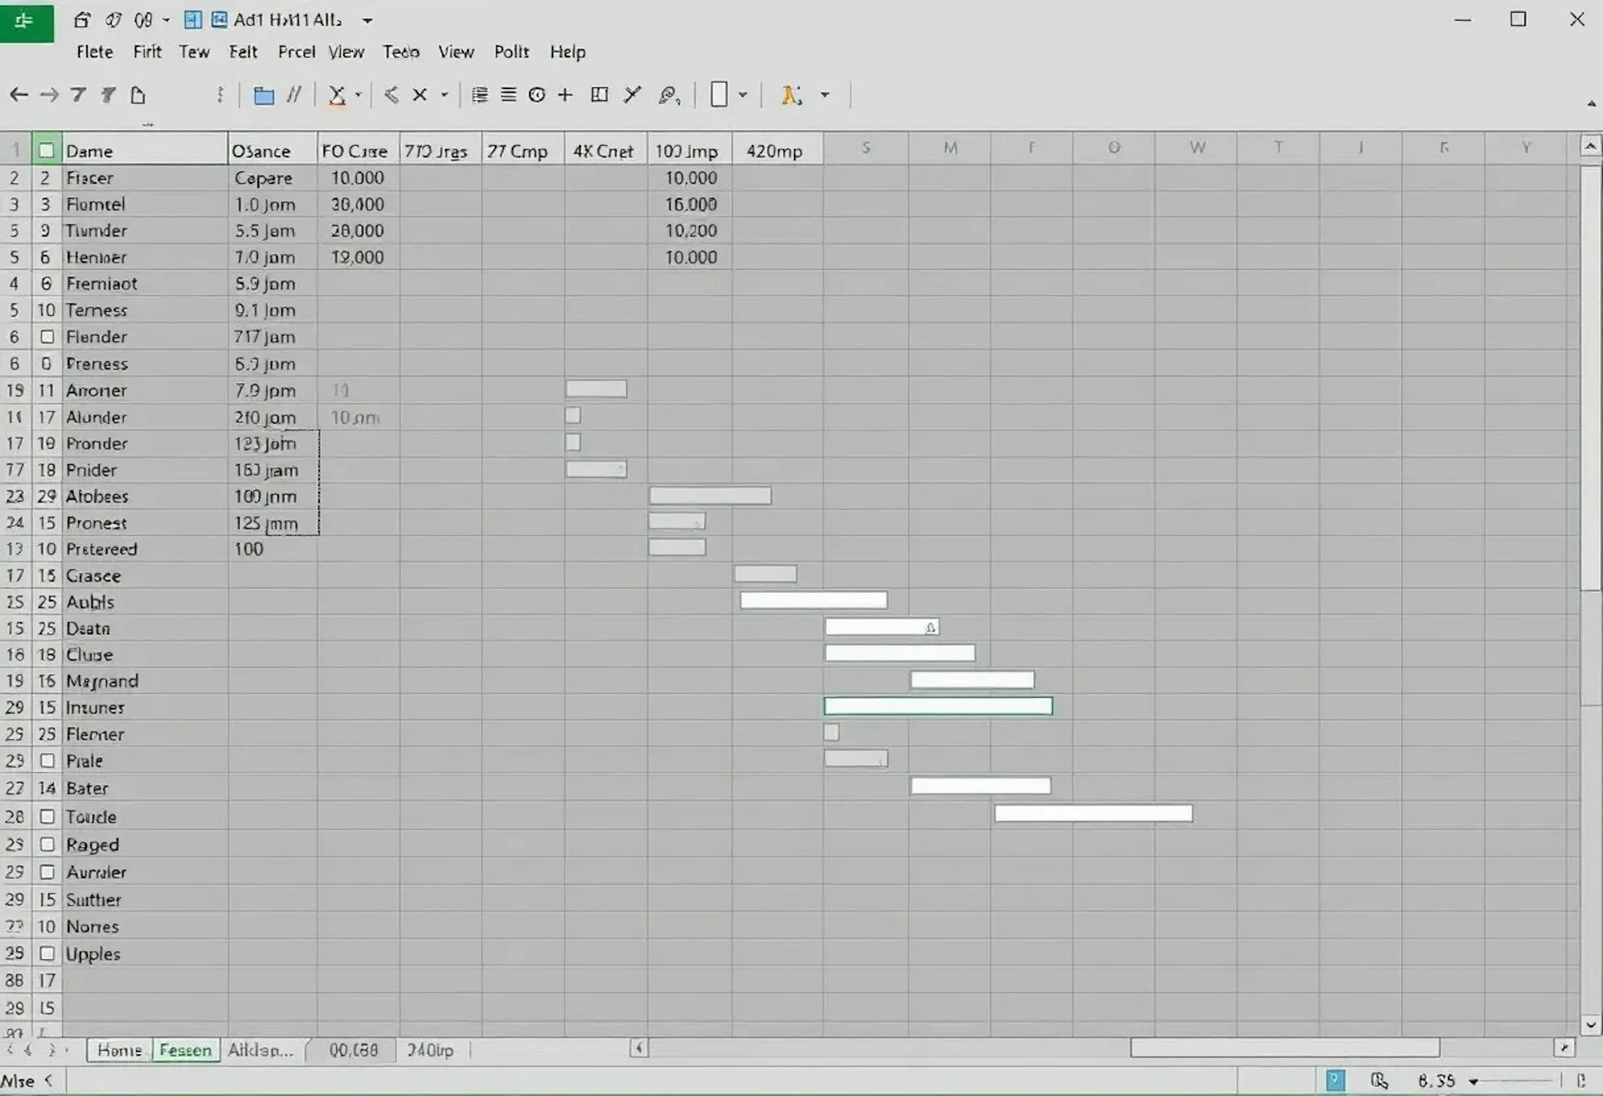The height and width of the screenshot is (1096, 1603).
Task: Click the back arrow in toolbar
Action: coord(19,94)
